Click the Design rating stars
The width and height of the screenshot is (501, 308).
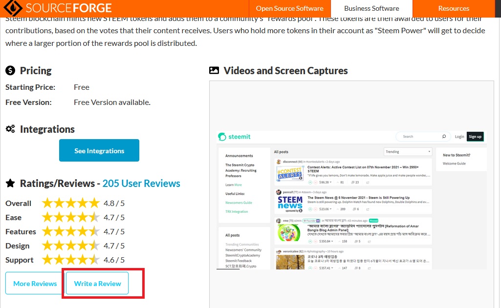70,246
